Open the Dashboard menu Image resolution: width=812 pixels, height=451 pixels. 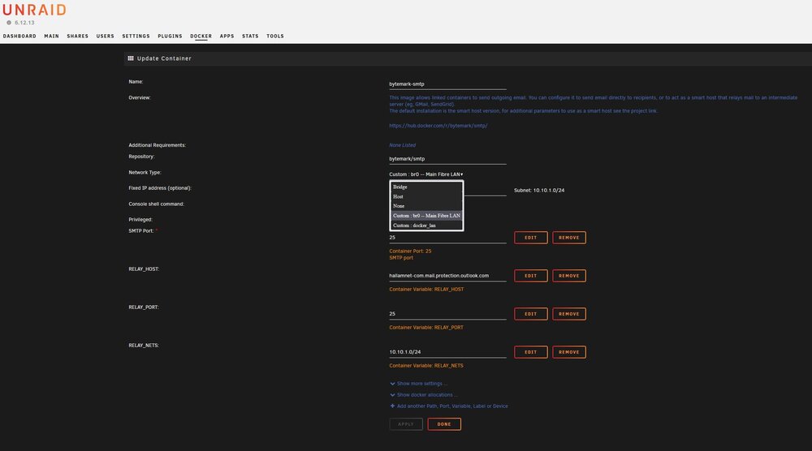[19, 37]
